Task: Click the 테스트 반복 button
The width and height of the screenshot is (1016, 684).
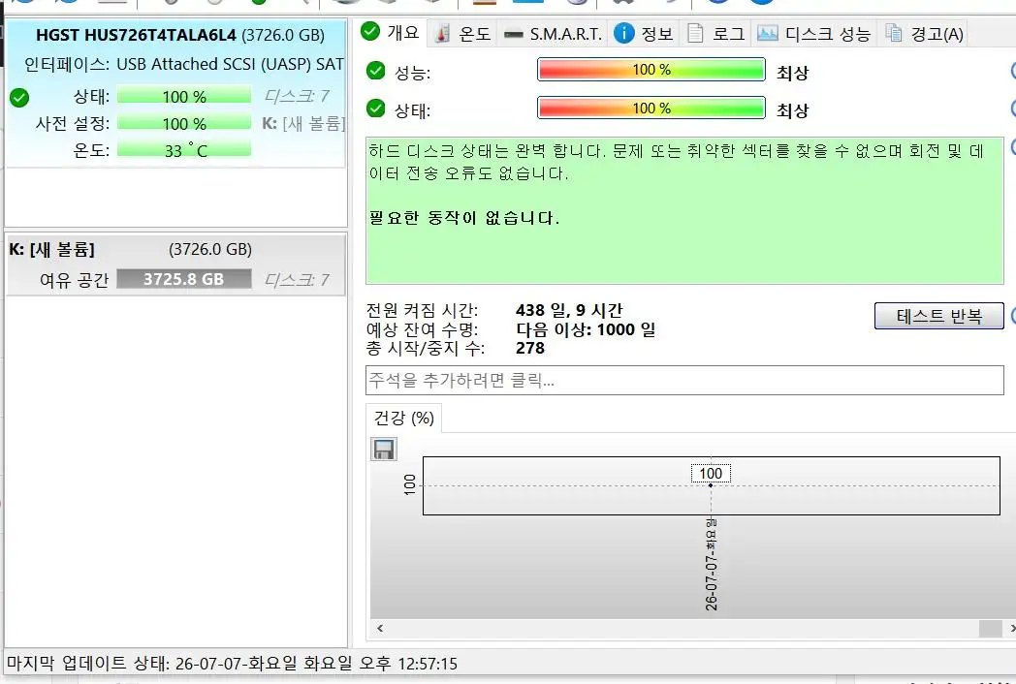Action: click(938, 316)
